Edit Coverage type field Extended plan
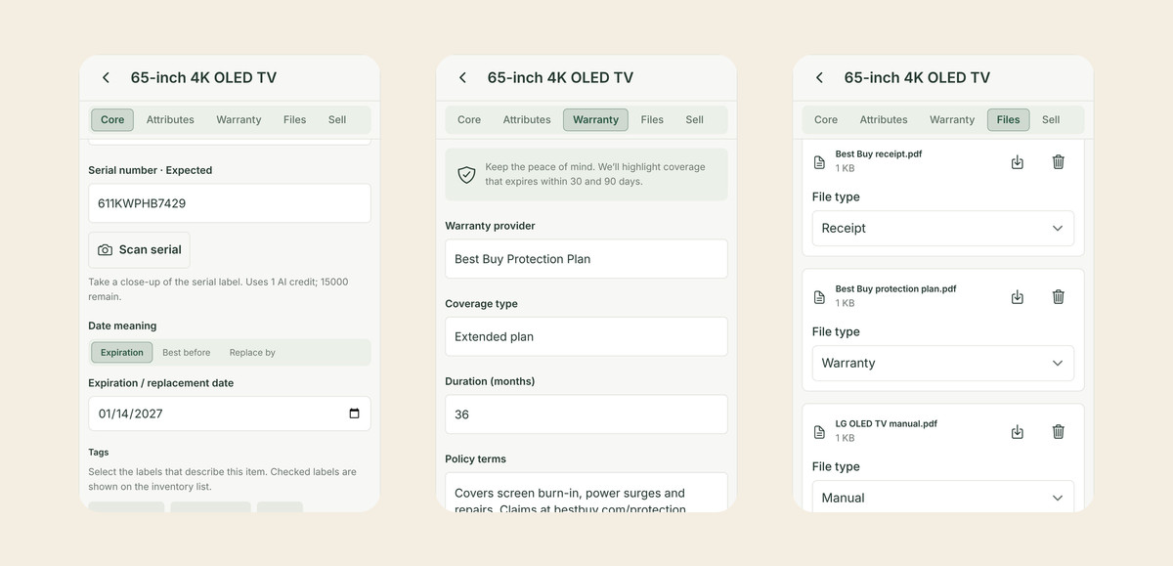 click(x=586, y=336)
